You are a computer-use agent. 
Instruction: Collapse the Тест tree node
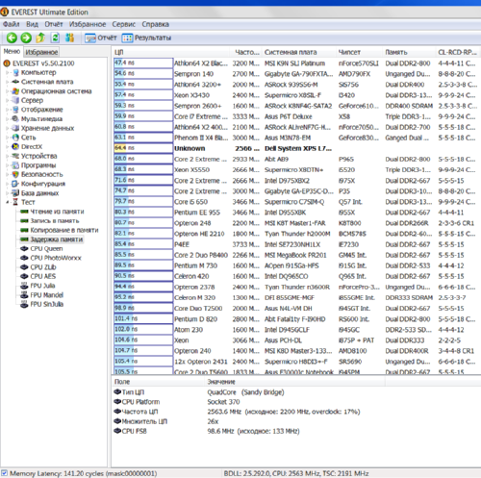pyautogui.click(x=8, y=202)
